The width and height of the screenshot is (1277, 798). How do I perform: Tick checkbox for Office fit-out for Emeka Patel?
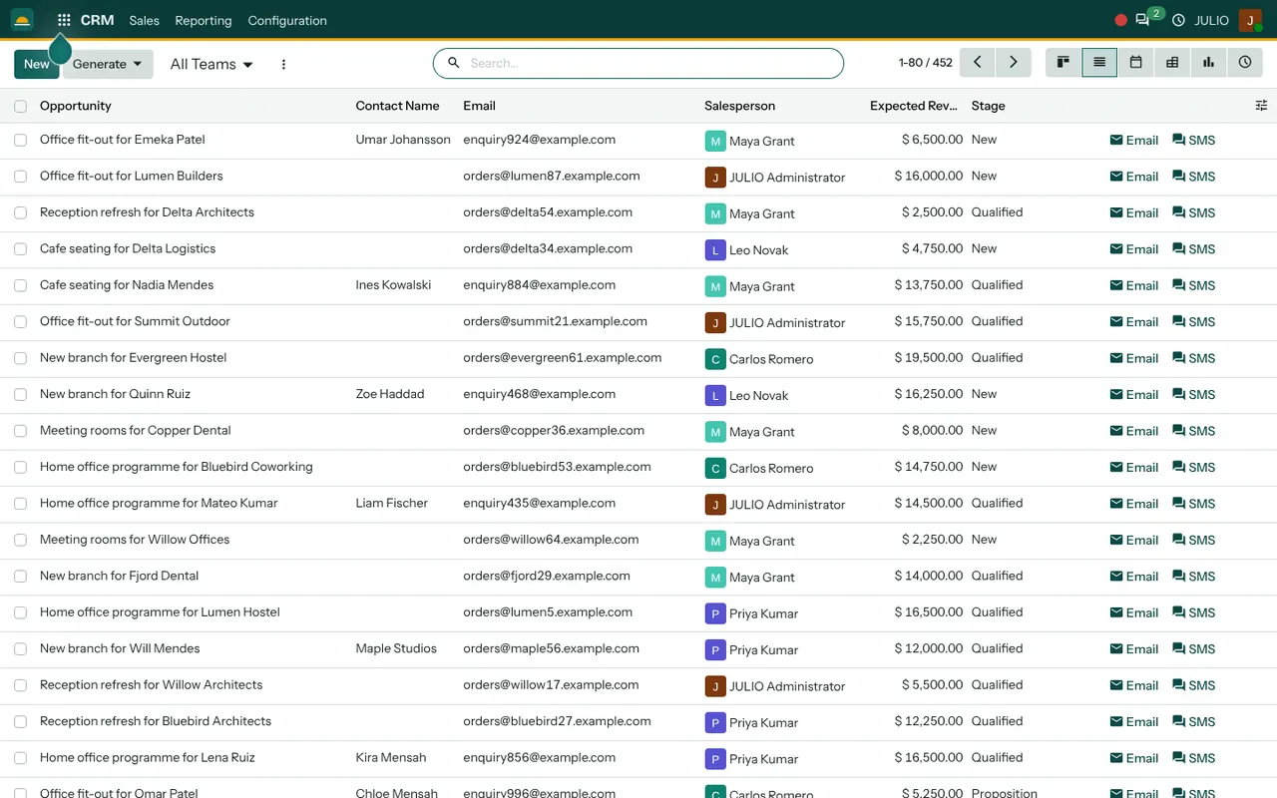click(x=21, y=141)
